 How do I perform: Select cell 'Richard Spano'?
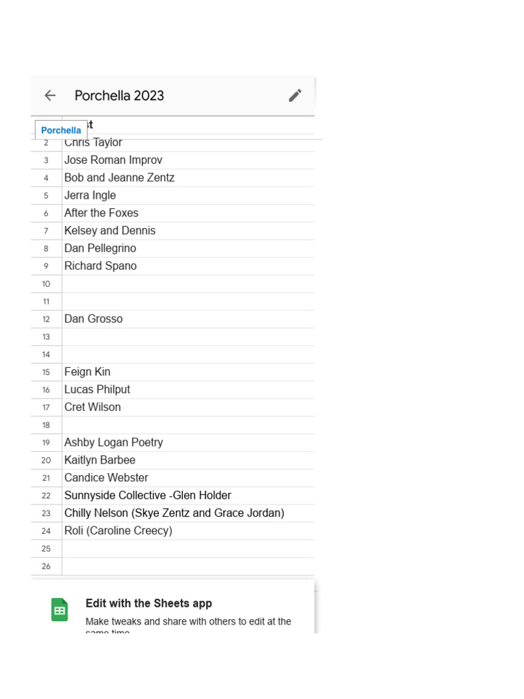click(188, 266)
